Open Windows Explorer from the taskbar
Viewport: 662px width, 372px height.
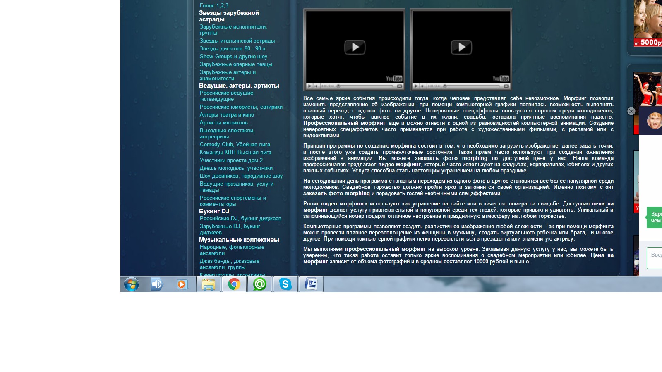pos(209,284)
